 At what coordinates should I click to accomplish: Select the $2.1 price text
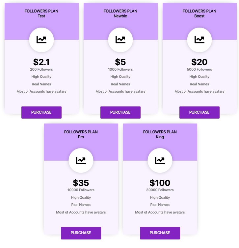pyautogui.click(x=41, y=62)
